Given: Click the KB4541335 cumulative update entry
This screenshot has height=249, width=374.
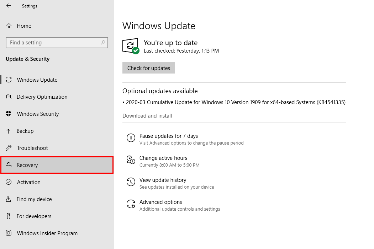Looking at the screenshot, I should pos(234,102).
